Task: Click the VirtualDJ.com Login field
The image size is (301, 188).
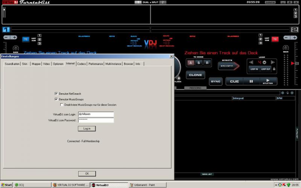Action: coord(96,114)
